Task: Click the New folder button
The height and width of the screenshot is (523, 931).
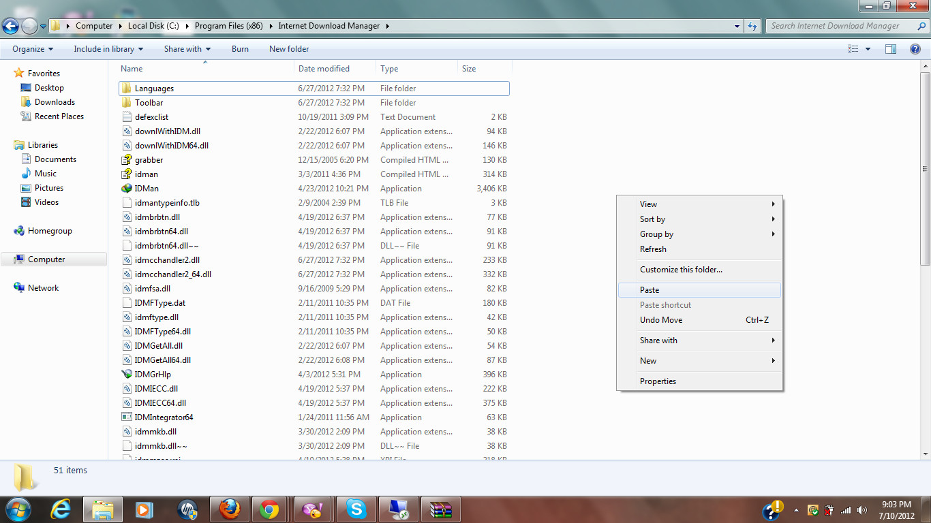Action: 289,49
